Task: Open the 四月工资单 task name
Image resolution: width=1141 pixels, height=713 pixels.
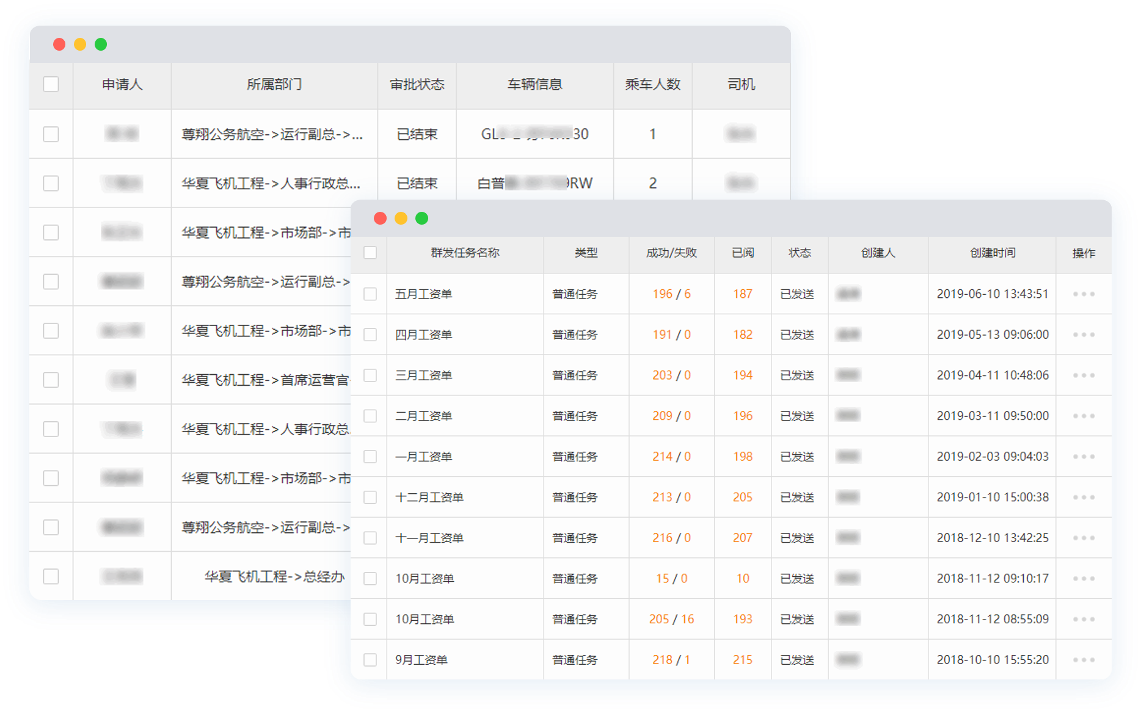Action: click(423, 335)
